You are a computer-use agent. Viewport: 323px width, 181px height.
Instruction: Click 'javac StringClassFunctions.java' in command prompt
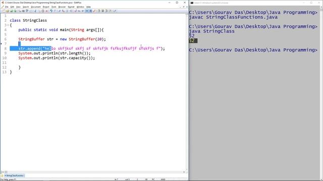pyautogui.click(x=233, y=17)
